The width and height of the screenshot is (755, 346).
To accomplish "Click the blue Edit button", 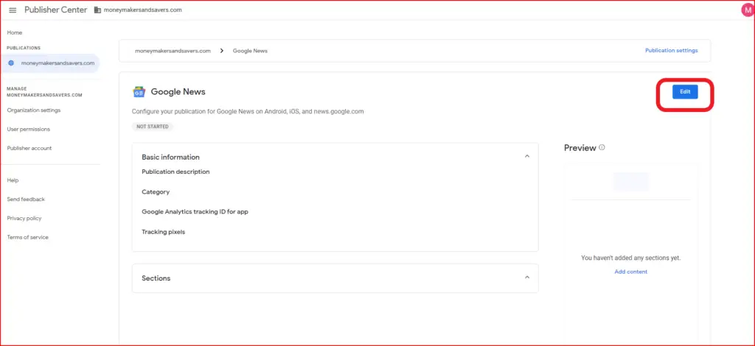I will click(x=685, y=91).
